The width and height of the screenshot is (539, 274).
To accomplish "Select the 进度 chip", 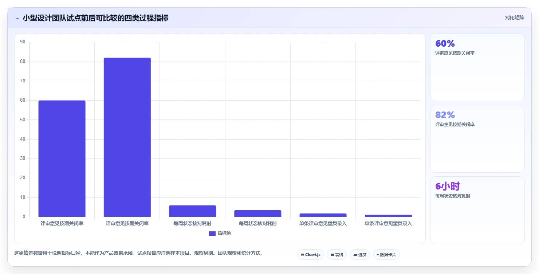I will pyautogui.click(x=360, y=255).
